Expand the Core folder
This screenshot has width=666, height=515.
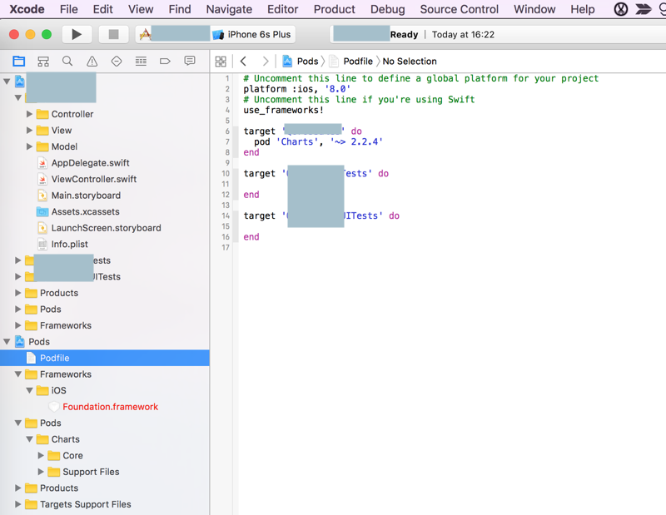(41, 455)
